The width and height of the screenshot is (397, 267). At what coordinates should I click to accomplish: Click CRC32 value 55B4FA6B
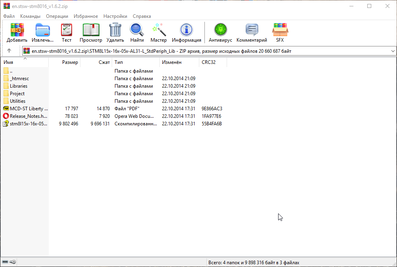[x=212, y=124]
